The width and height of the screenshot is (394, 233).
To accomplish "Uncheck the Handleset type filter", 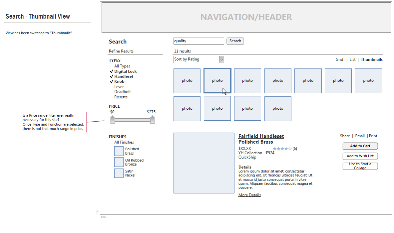I will [x=124, y=76].
